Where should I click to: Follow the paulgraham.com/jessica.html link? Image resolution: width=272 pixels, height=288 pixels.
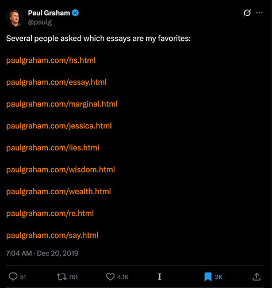click(59, 126)
